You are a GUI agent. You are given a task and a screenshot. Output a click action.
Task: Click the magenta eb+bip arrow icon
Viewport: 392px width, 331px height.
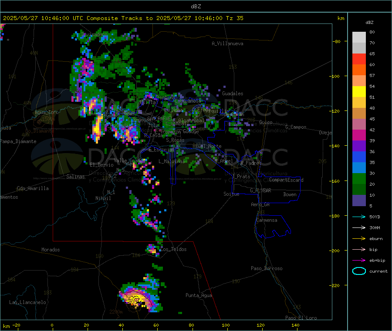click(359, 260)
